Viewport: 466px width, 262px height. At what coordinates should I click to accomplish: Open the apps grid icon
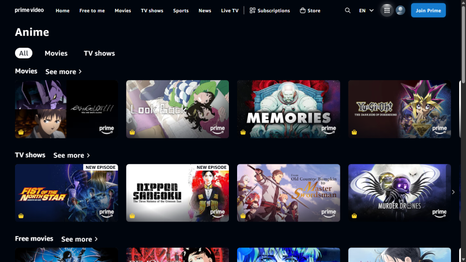[x=387, y=10]
